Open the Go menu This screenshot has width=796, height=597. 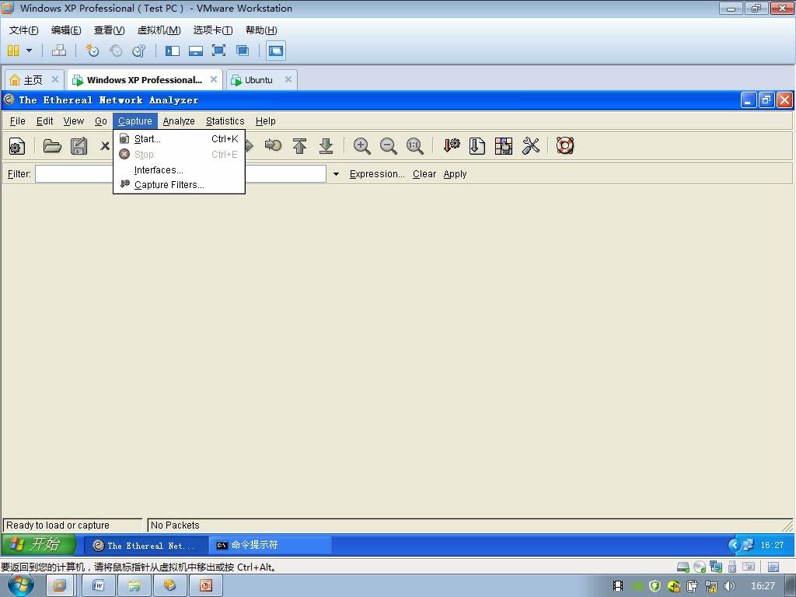[x=100, y=120]
